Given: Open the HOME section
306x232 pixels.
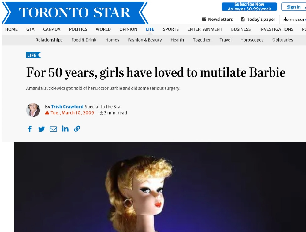Looking at the screenshot, I should coord(11,29).
